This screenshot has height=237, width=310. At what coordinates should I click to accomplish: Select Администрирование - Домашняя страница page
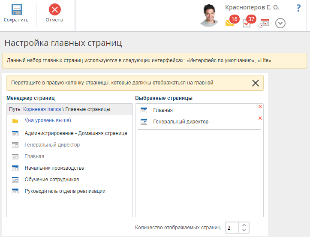point(75,133)
